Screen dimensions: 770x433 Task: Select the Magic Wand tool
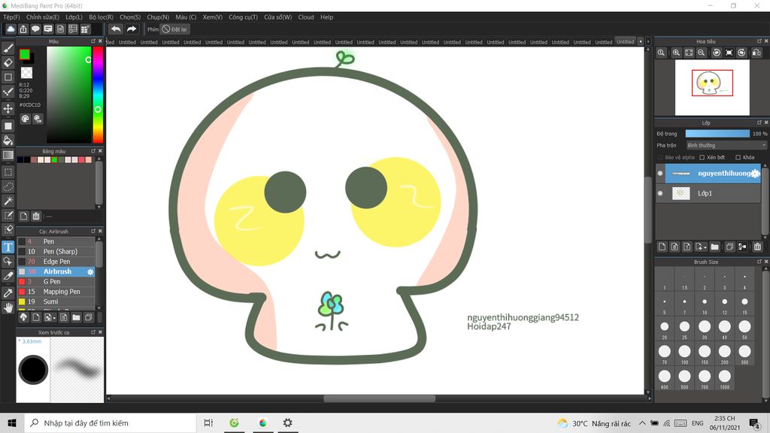(8, 201)
